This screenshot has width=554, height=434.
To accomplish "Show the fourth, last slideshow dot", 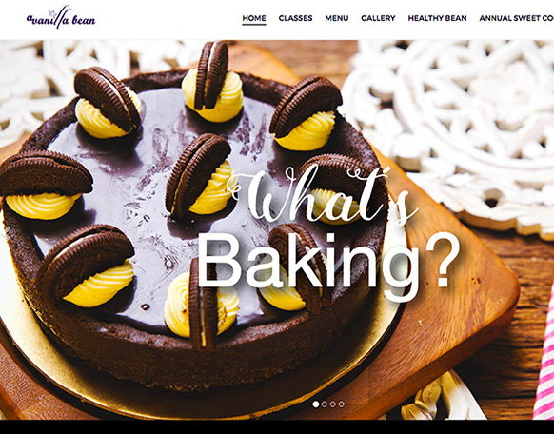I will (342, 404).
